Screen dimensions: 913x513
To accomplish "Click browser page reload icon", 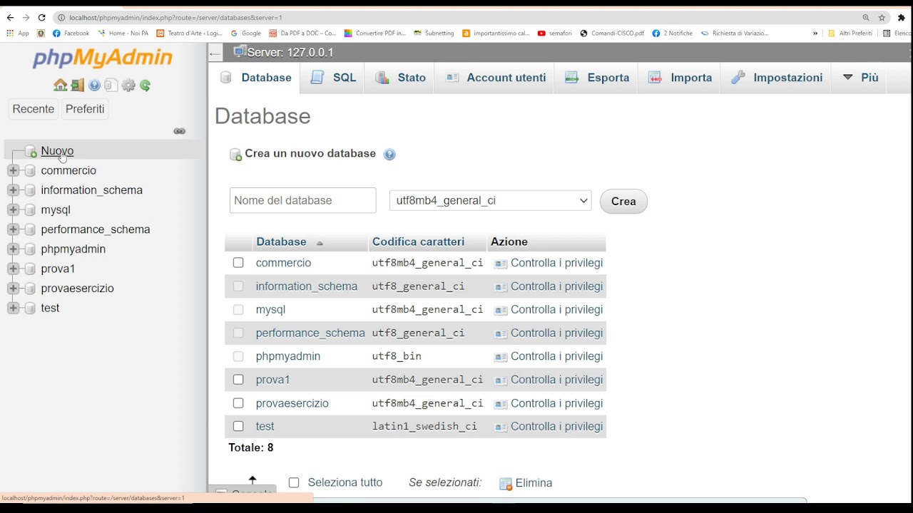I will coord(41,17).
